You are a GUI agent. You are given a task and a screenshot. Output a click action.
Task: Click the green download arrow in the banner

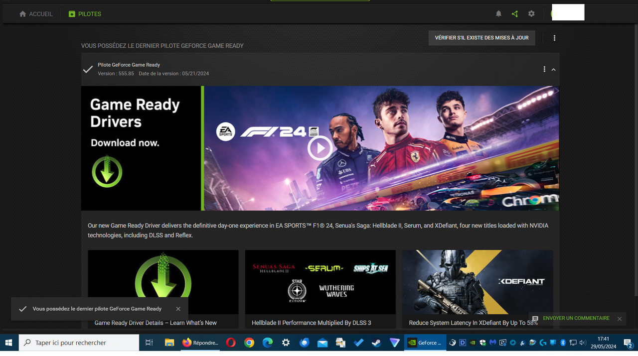click(107, 172)
